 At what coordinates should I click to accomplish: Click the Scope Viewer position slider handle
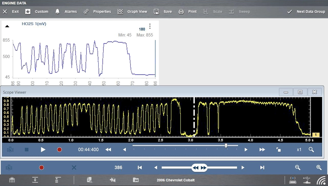226,146
